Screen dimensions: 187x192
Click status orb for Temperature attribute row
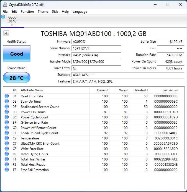(x=7, y=138)
